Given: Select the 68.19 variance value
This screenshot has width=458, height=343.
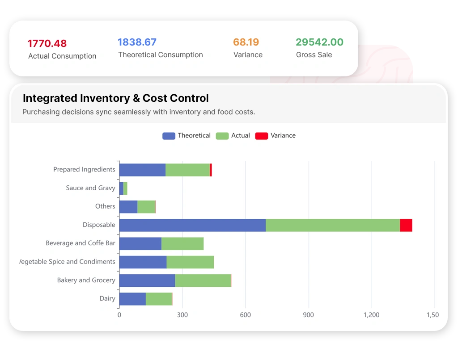Looking at the screenshot, I should [x=246, y=42].
